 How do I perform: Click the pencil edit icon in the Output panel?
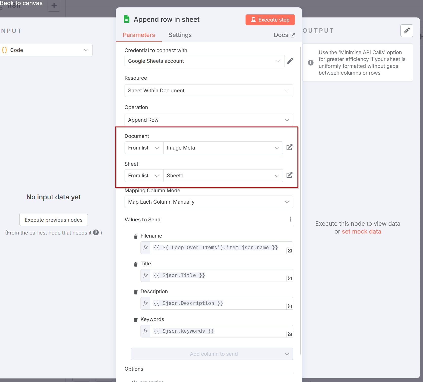407,31
